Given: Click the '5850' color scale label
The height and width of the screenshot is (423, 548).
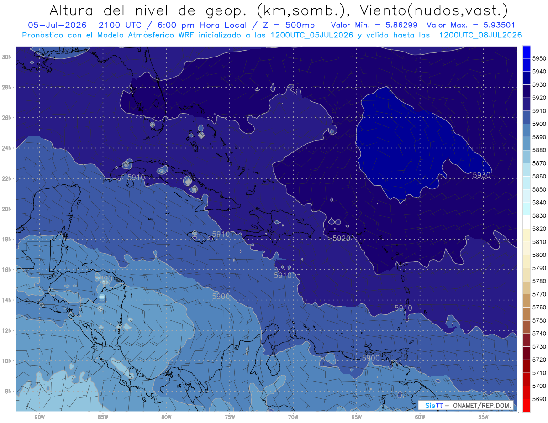Looking at the screenshot, I should (539, 189).
